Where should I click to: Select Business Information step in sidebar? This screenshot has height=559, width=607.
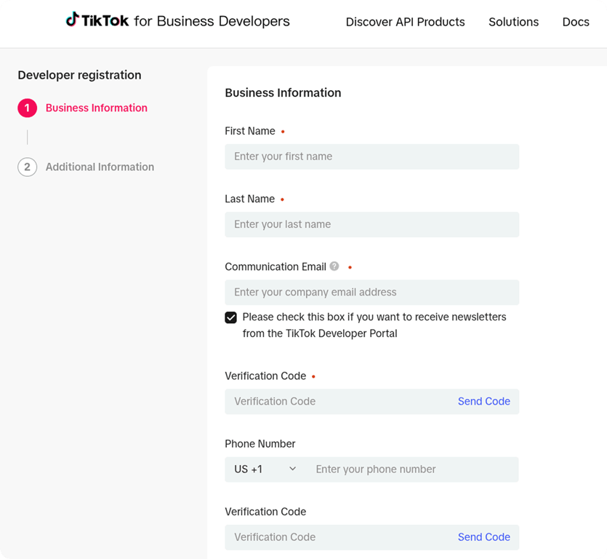pyautogui.click(x=97, y=108)
